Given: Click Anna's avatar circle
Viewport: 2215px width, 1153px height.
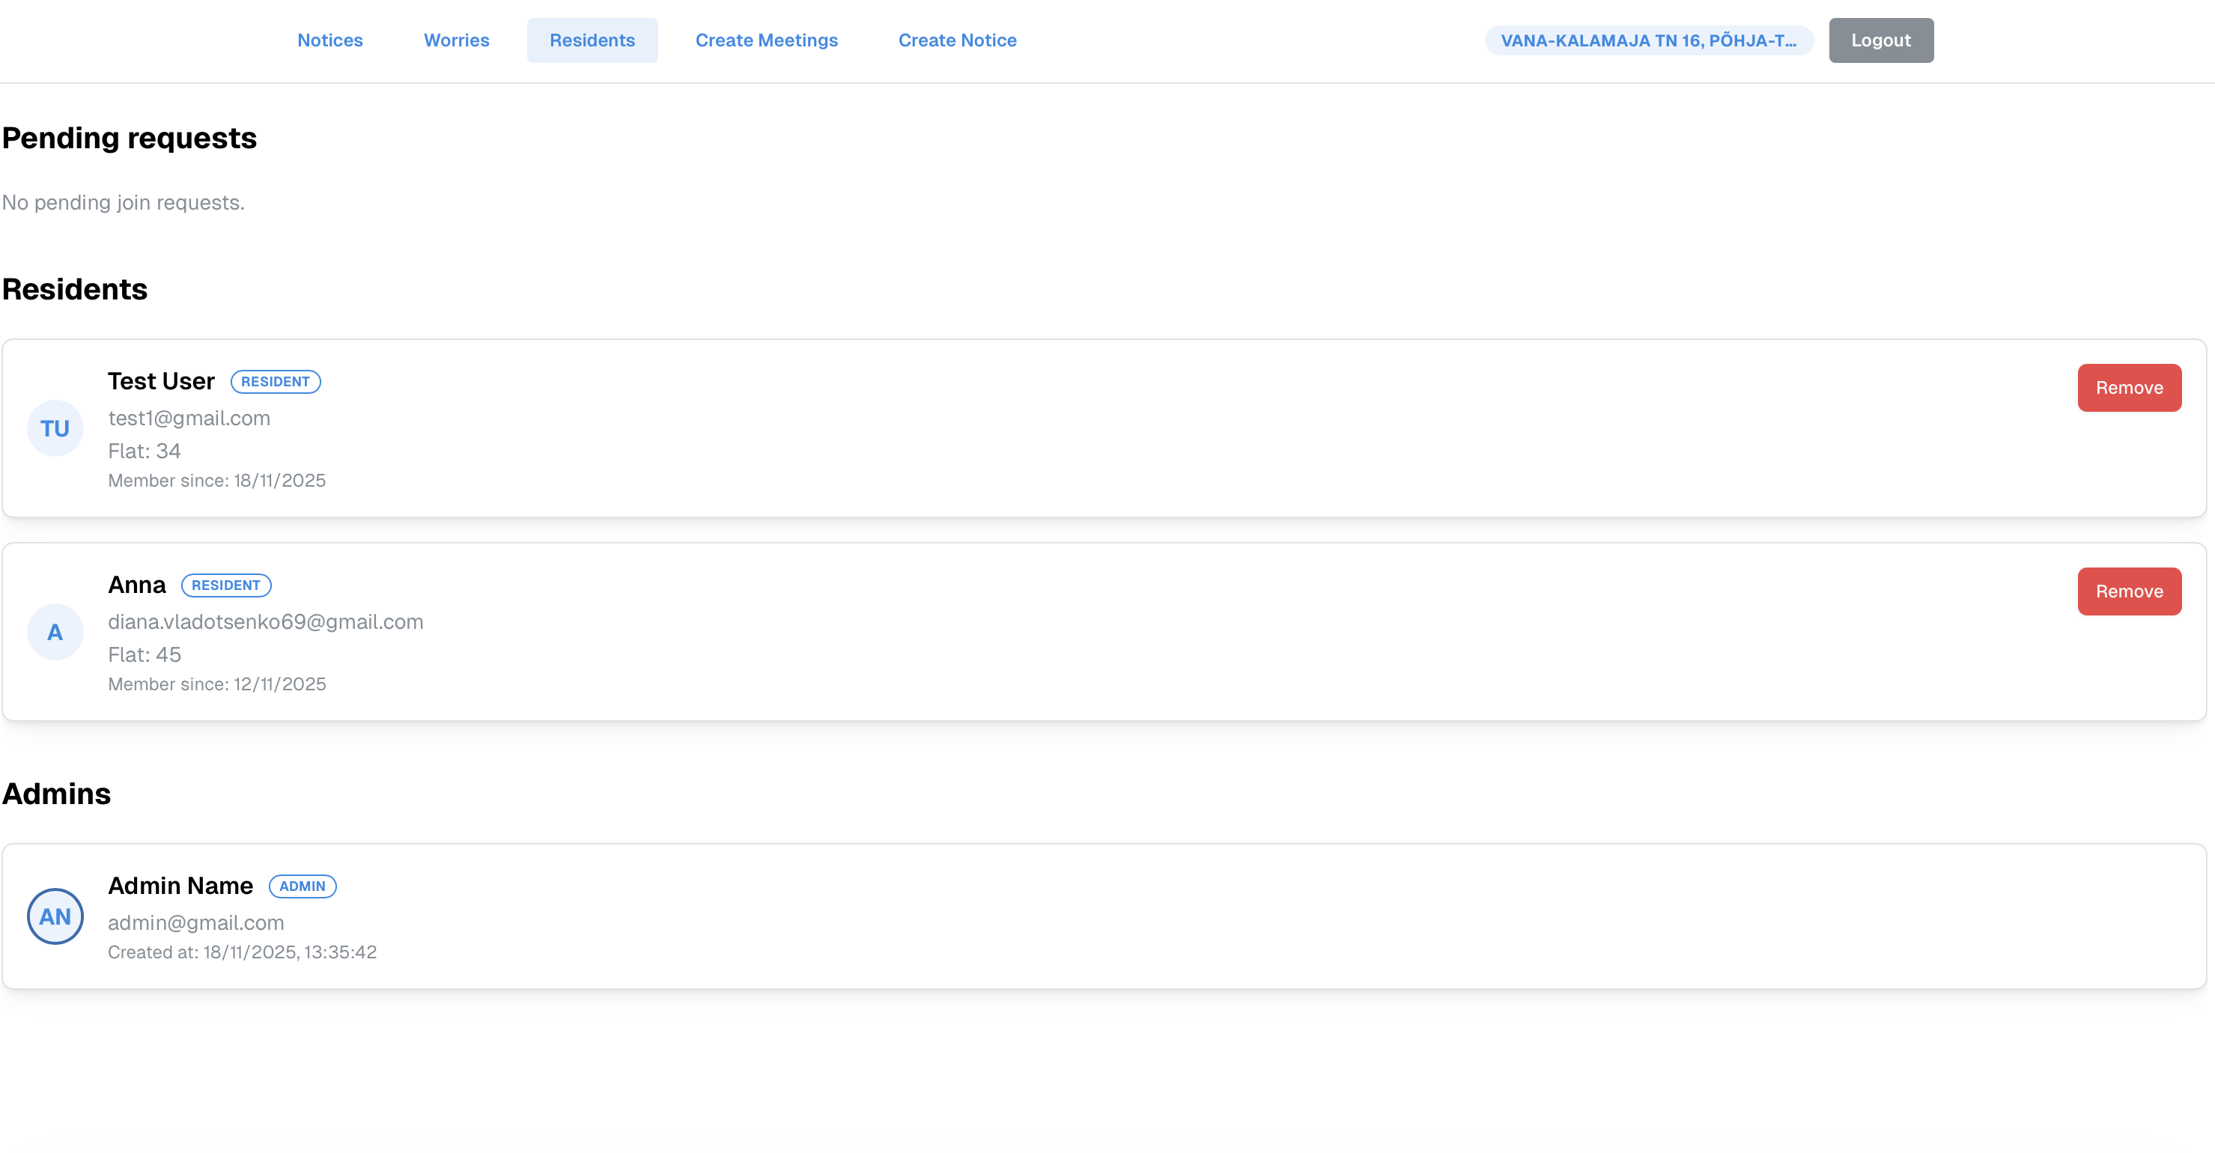Looking at the screenshot, I should pyautogui.click(x=55, y=632).
